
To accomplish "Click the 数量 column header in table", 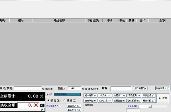I will tap(131, 20).
